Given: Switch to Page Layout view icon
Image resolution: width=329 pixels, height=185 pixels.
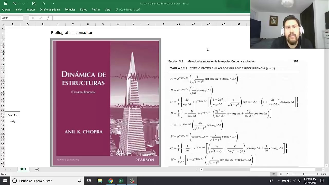Looking at the screenshot, I should 281,174.
